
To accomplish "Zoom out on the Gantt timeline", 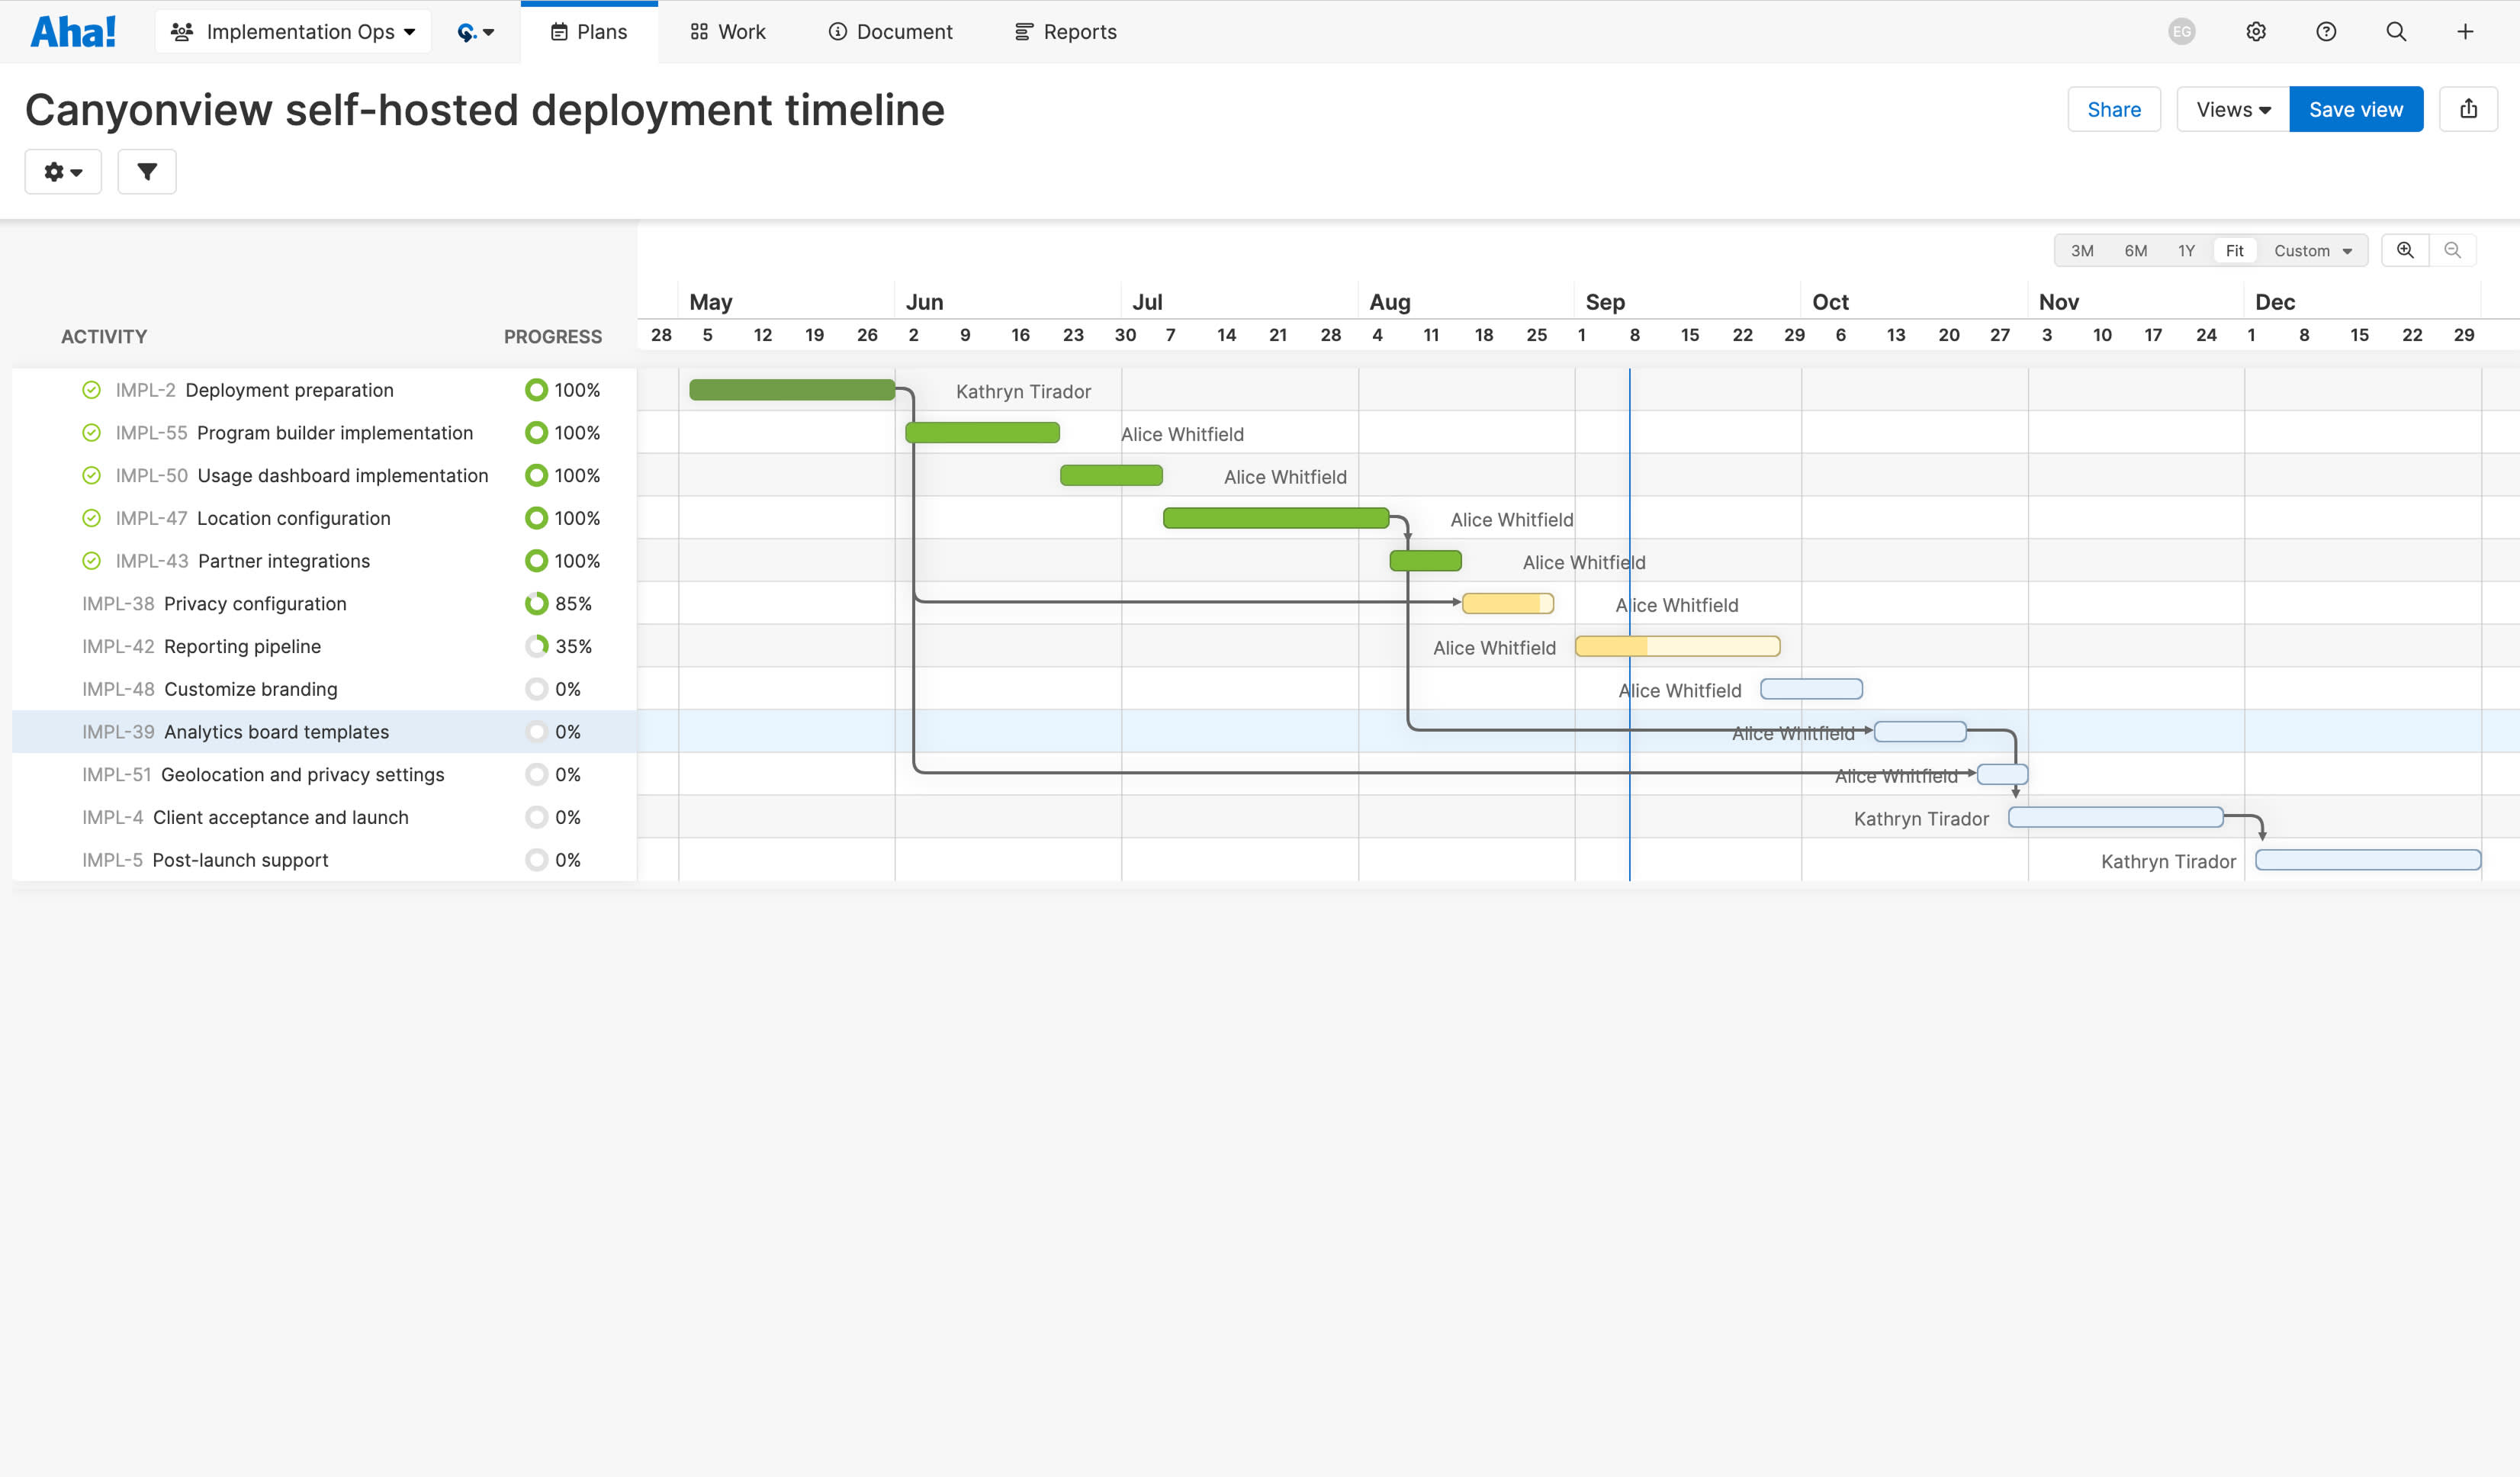I will coord(2452,250).
